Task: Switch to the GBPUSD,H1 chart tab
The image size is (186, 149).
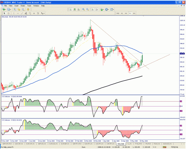Action: click(x=42, y=144)
